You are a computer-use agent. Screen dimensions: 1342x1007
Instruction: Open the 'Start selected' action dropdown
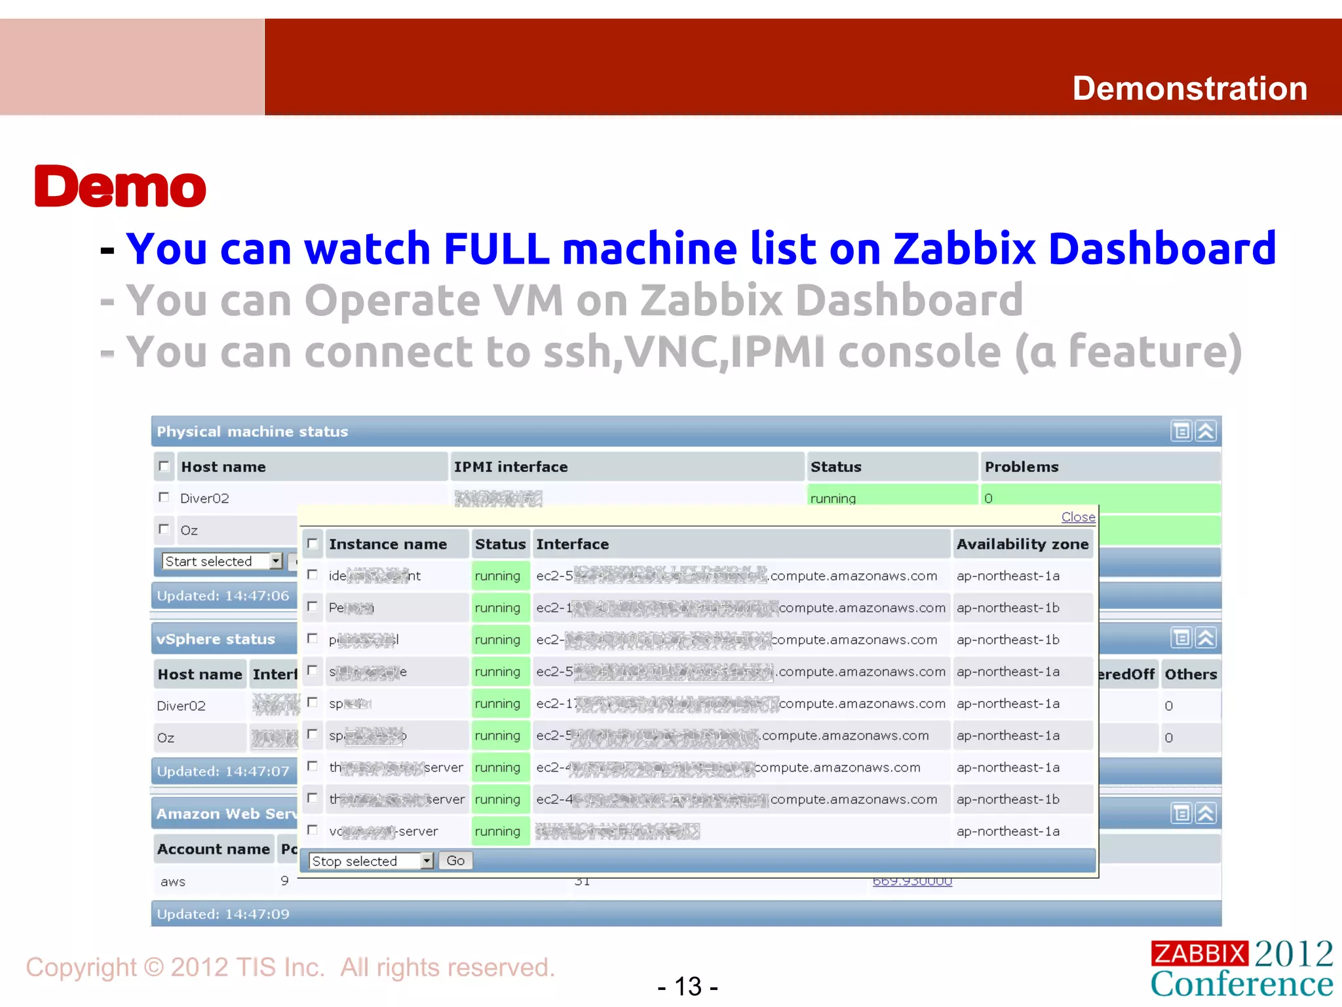point(222,561)
